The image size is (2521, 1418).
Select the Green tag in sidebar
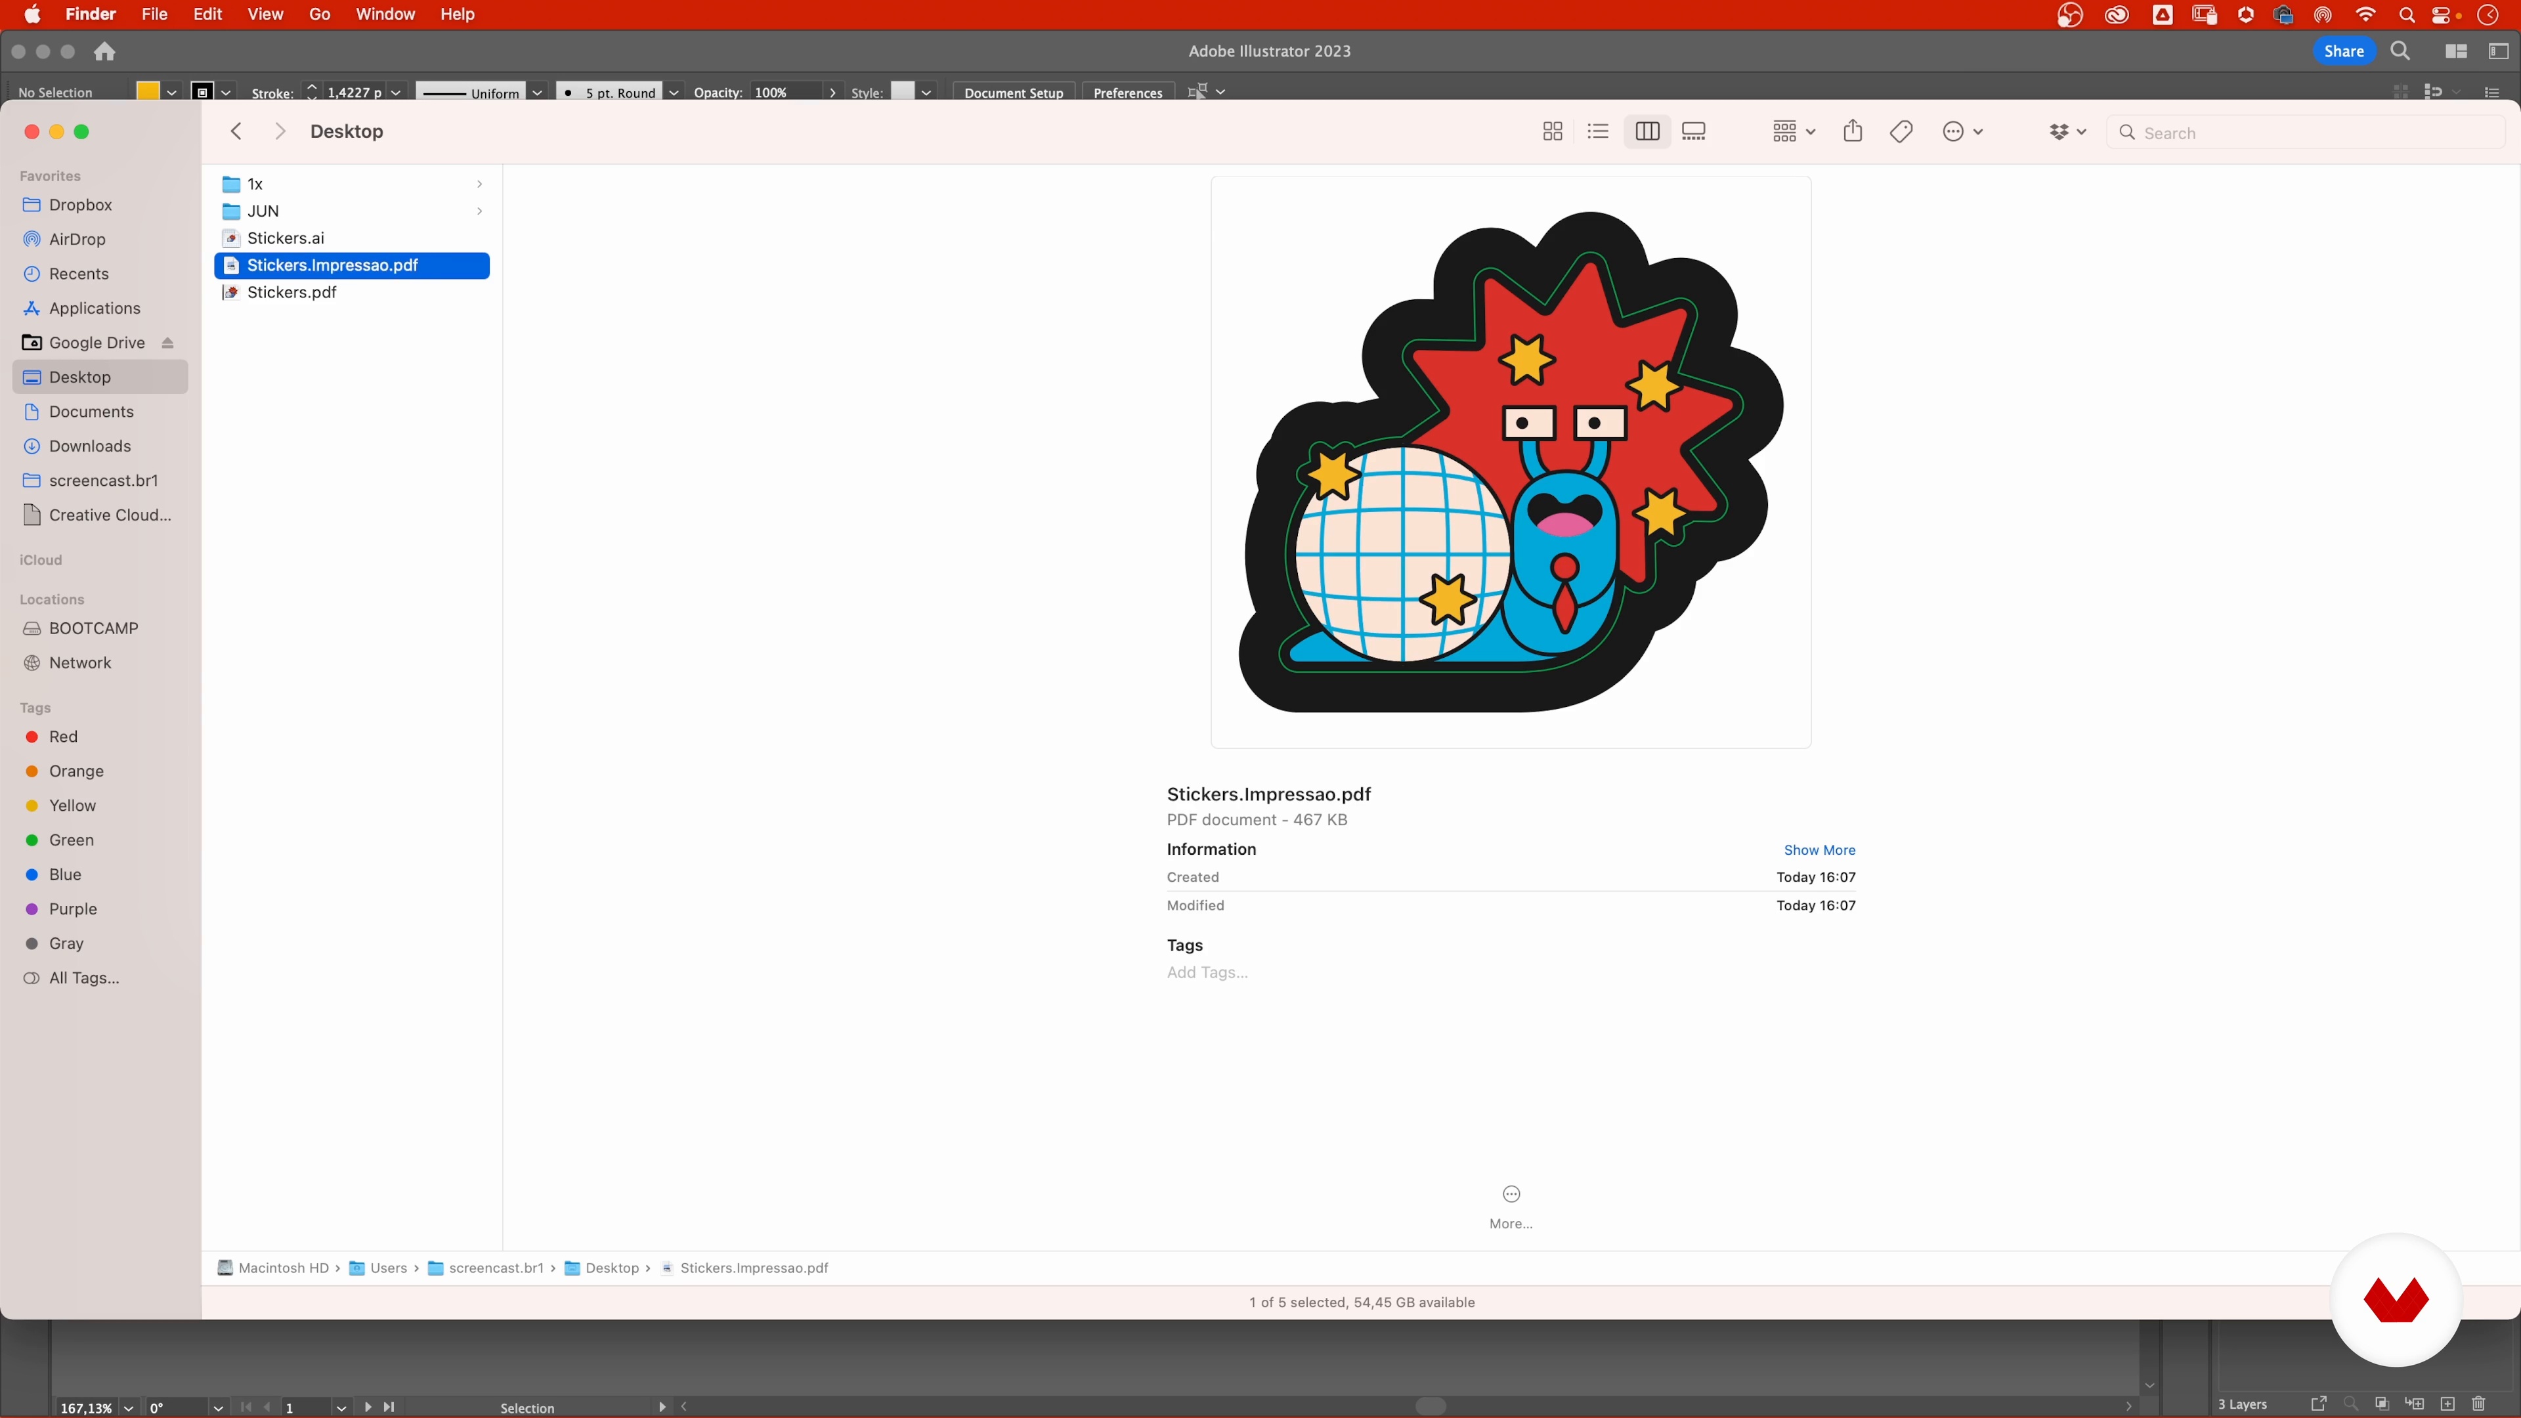tap(70, 840)
